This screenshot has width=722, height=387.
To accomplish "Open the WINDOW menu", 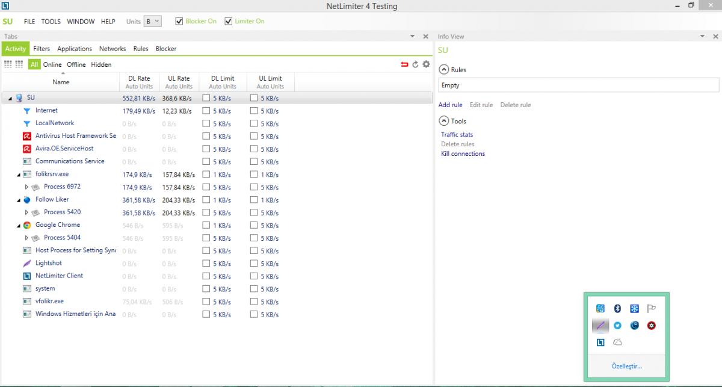I will click(x=81, y=22).
